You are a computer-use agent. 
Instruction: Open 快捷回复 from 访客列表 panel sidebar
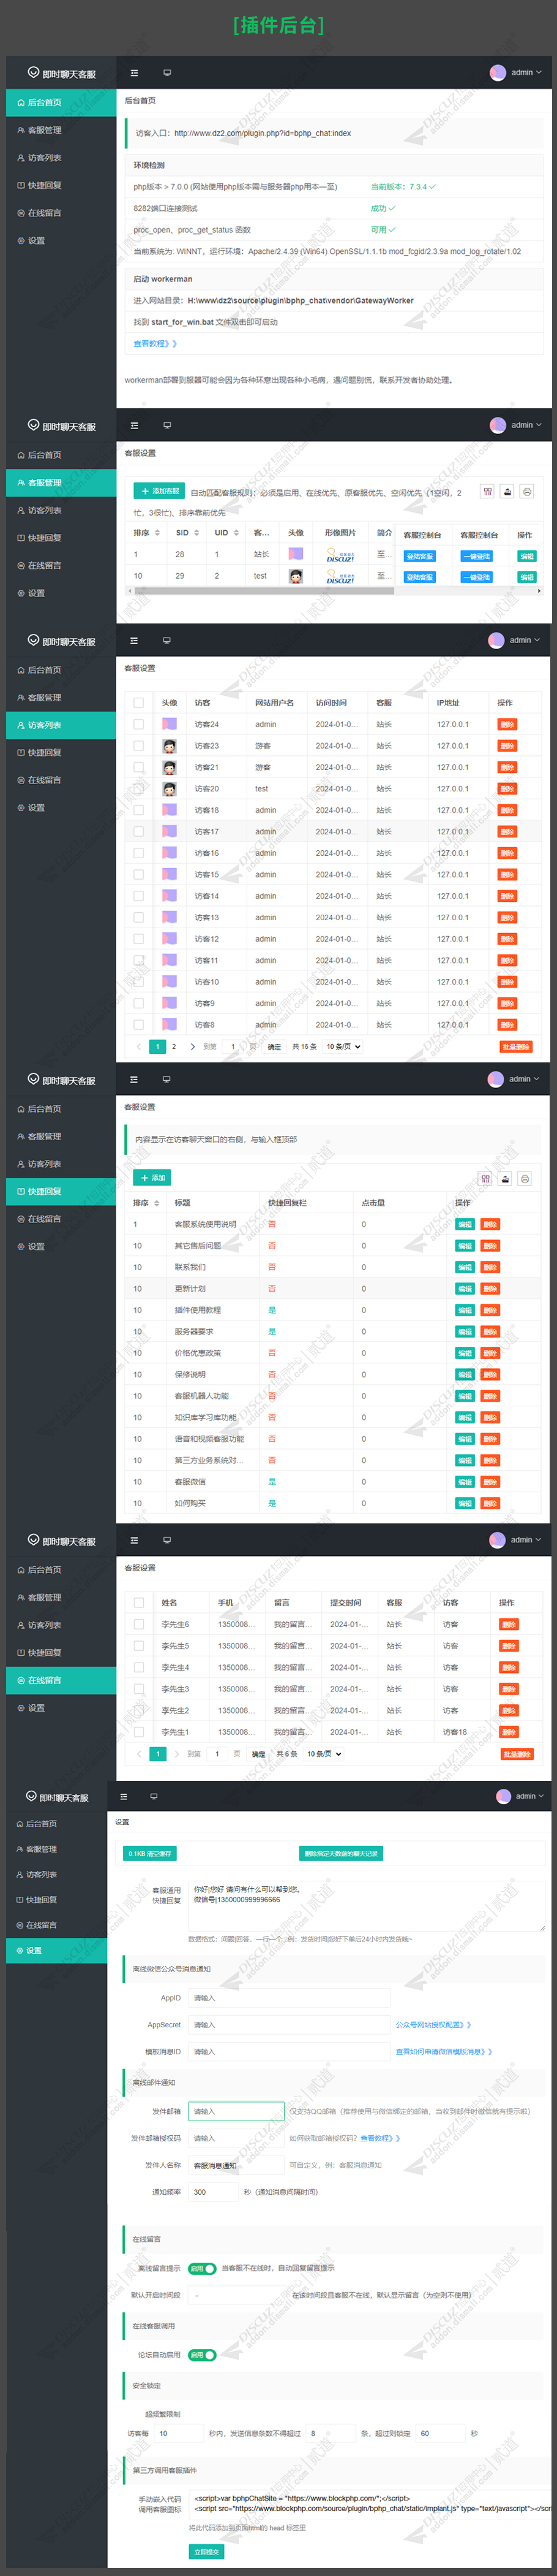coord(61,753)
